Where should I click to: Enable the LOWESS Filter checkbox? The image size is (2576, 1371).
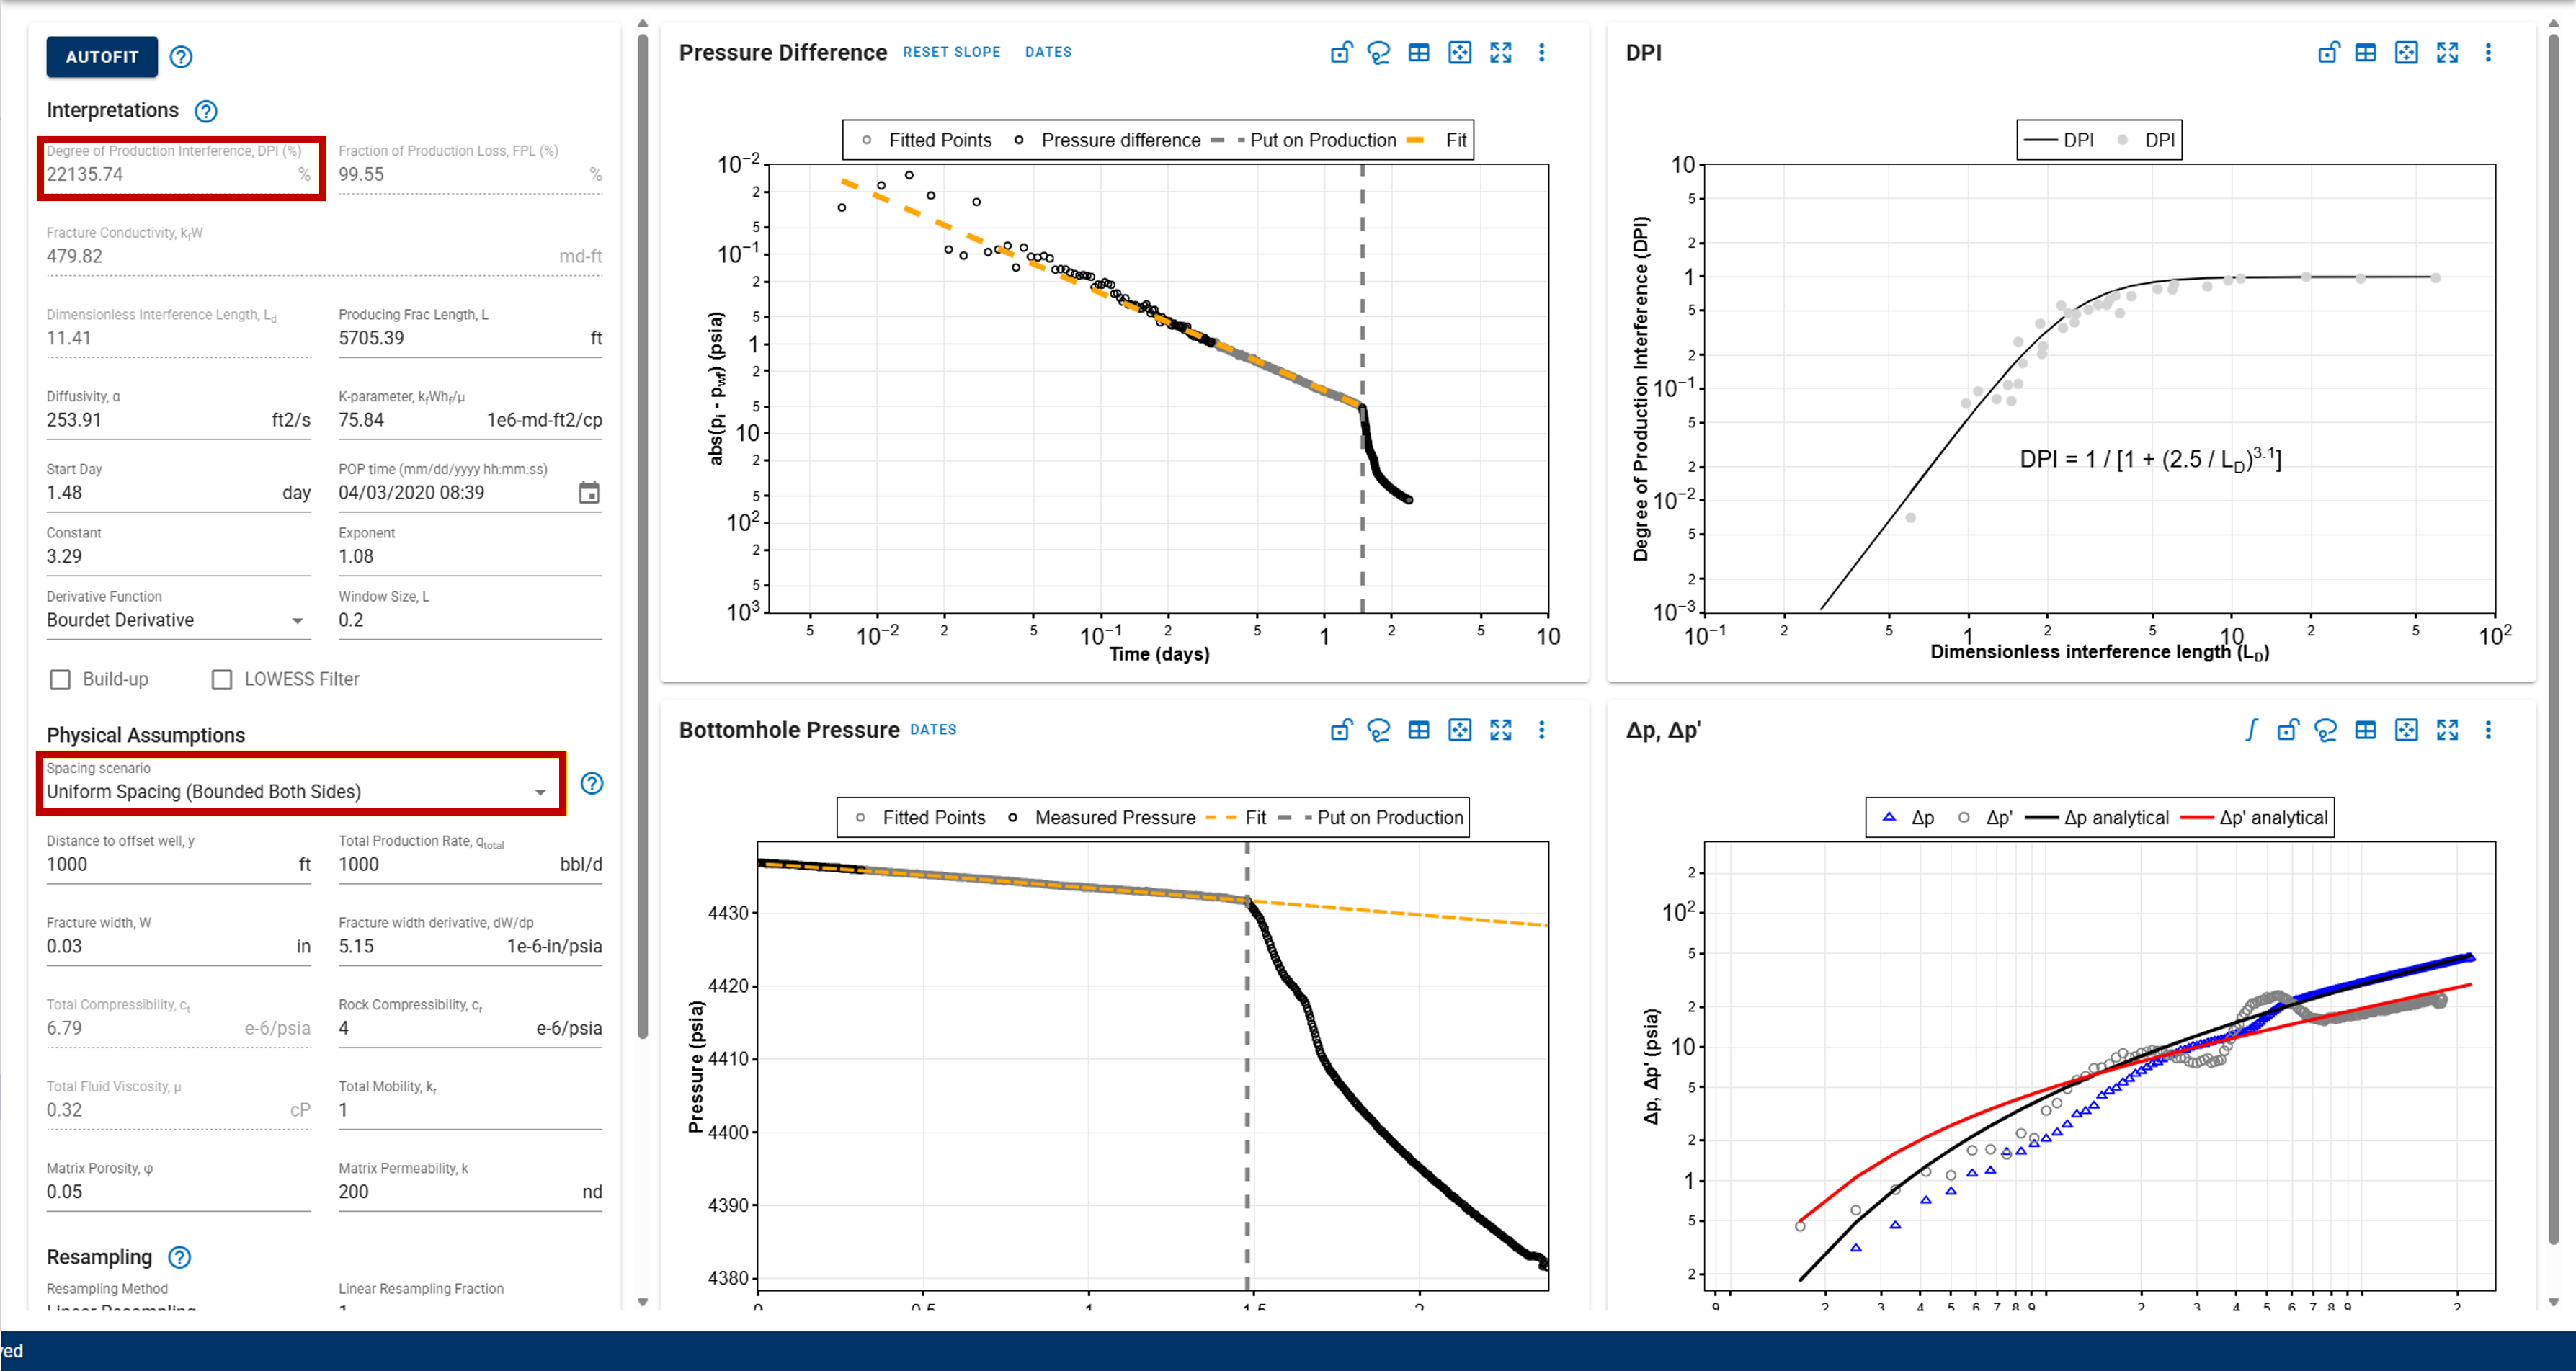[x=222, y=680]
